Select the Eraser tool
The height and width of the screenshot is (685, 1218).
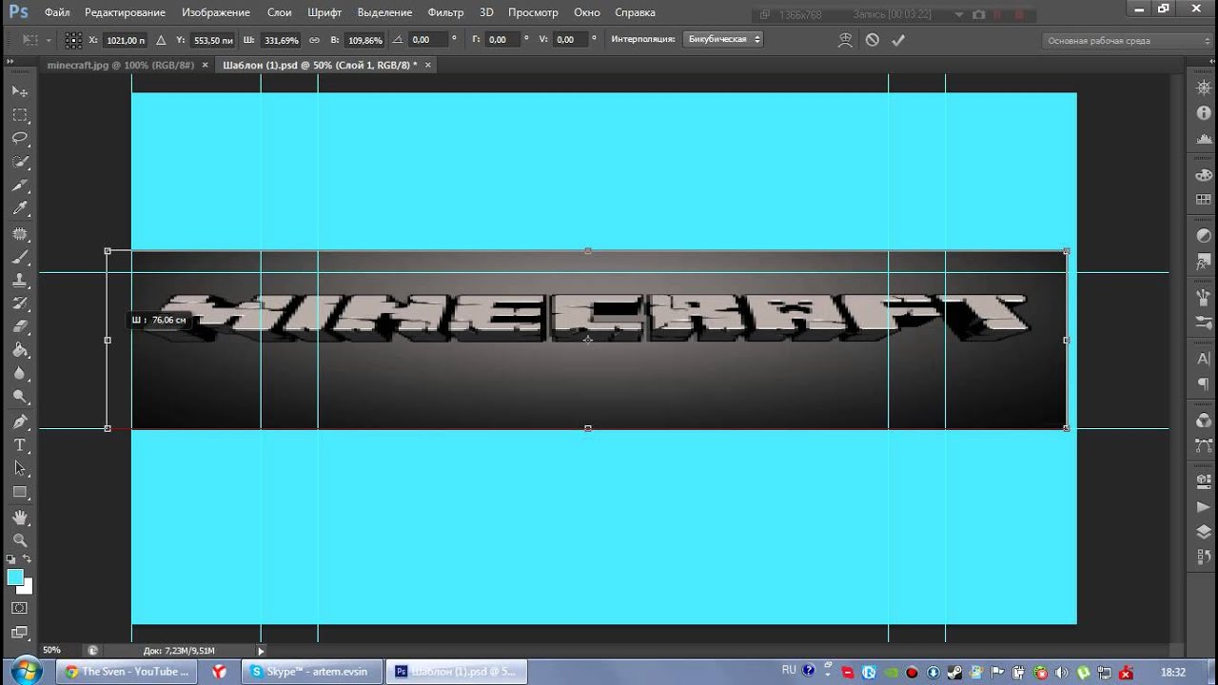coord(19,327)
